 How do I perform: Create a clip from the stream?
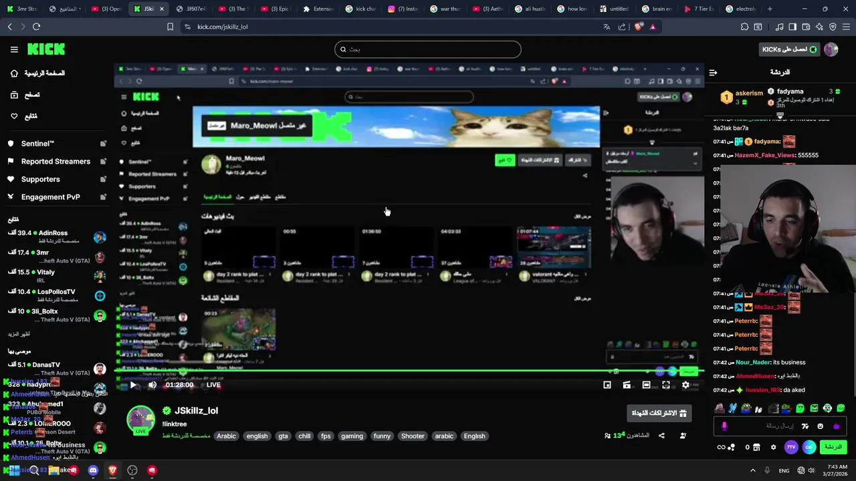click(627, 385)
